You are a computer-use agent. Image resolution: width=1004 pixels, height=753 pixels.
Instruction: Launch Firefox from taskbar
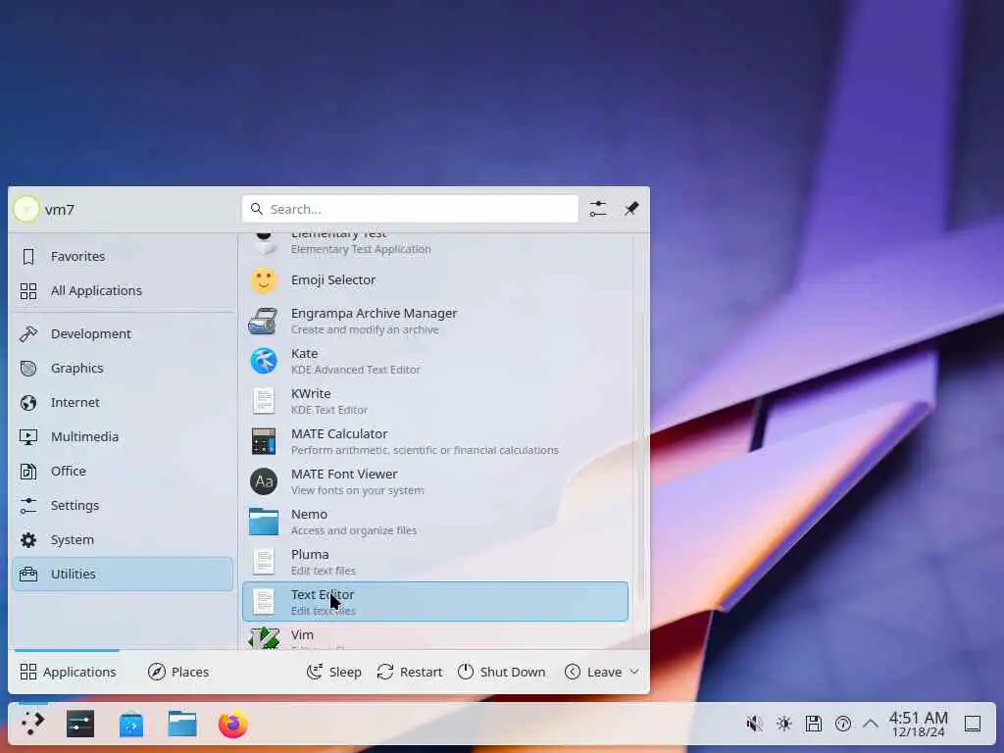tap(233, 725)
